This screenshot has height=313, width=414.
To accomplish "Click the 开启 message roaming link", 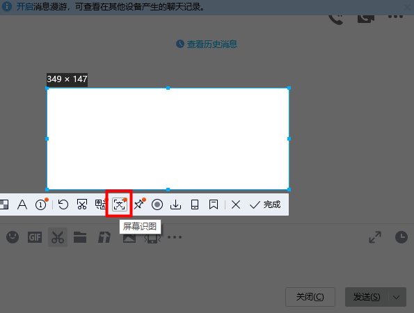I will point(24,6).
